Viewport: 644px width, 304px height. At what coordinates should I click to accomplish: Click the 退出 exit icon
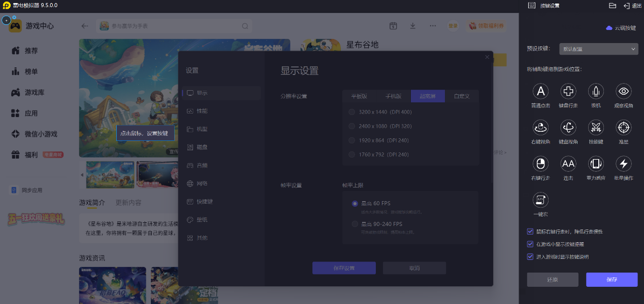(x=633, y=6)
